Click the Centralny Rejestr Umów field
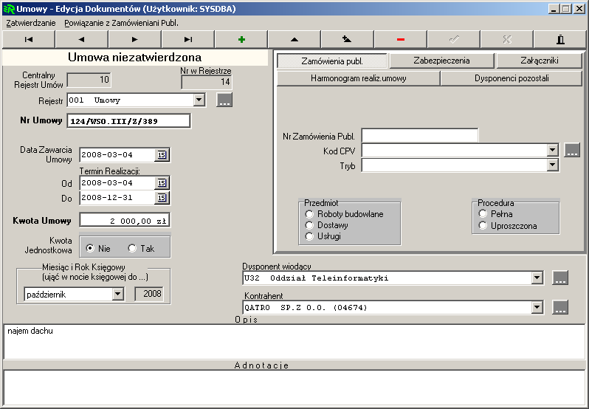 point(89,80)
